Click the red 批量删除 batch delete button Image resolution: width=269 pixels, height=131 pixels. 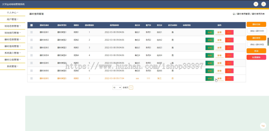pos(256,57)
